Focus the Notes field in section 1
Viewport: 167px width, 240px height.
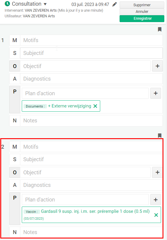(91, 121)
